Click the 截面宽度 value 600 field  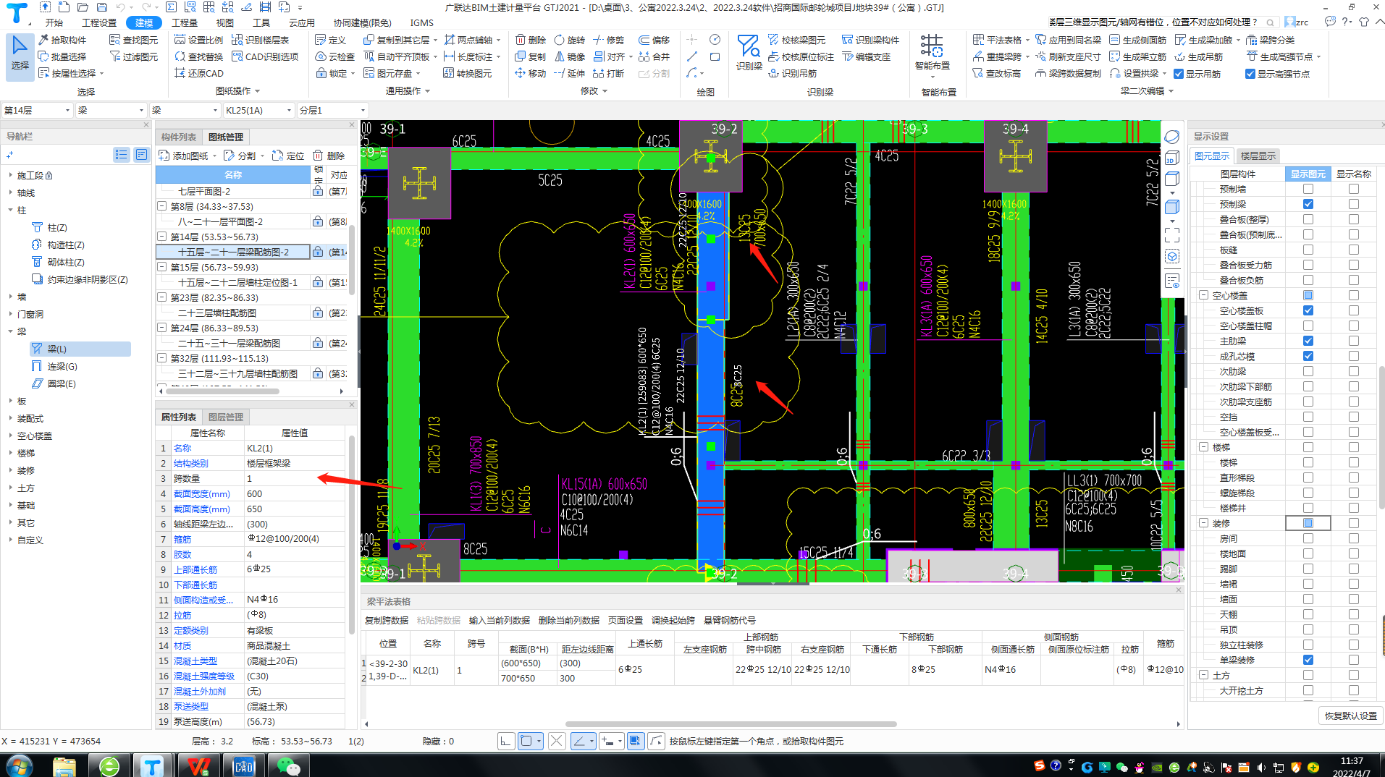tap(295, 493)
